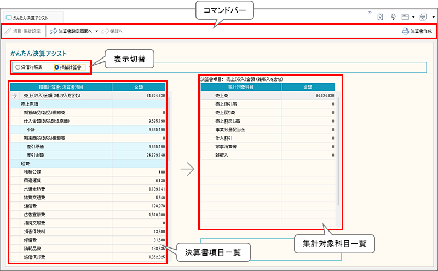Select the 貸借対照表 radio button
The height and width of the screenshot is (271, 438).
[x=18, y=67]
